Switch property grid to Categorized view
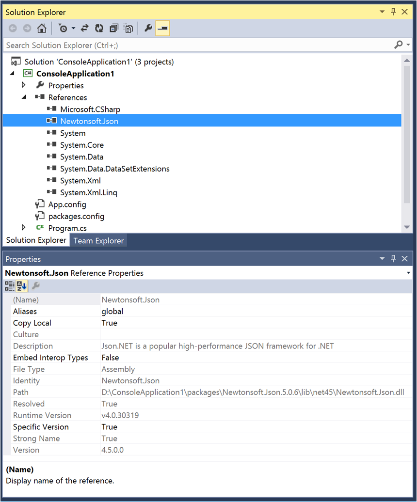The image size is (417, 502). (10, 286)
